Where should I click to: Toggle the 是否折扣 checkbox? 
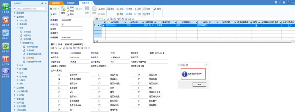click(60, 97)
